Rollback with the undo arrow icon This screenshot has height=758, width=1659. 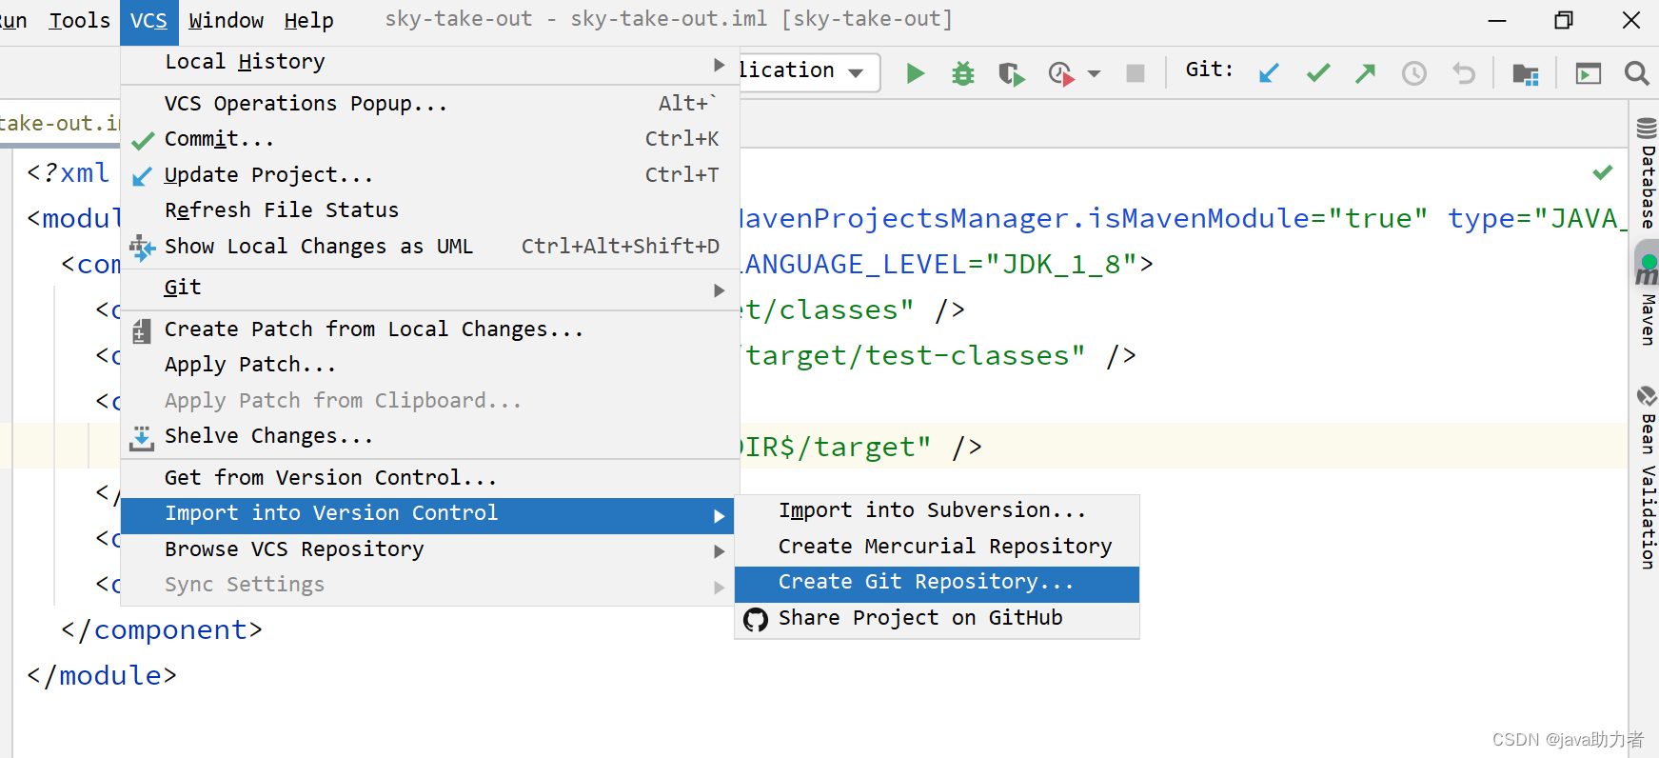tap(1464, 73)
